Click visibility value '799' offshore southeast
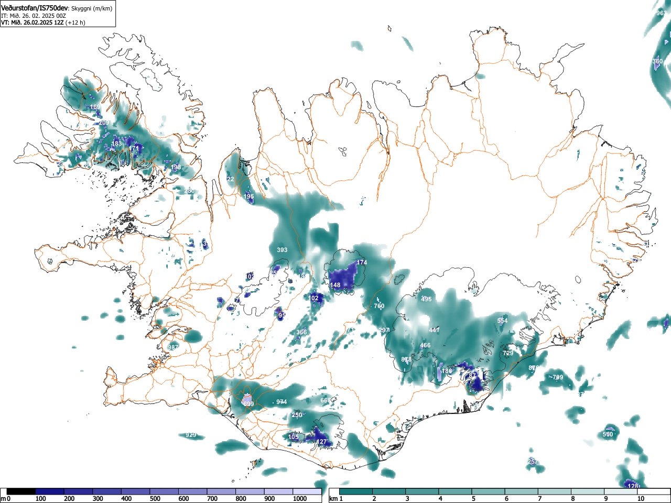 click(x=557, y=377)
